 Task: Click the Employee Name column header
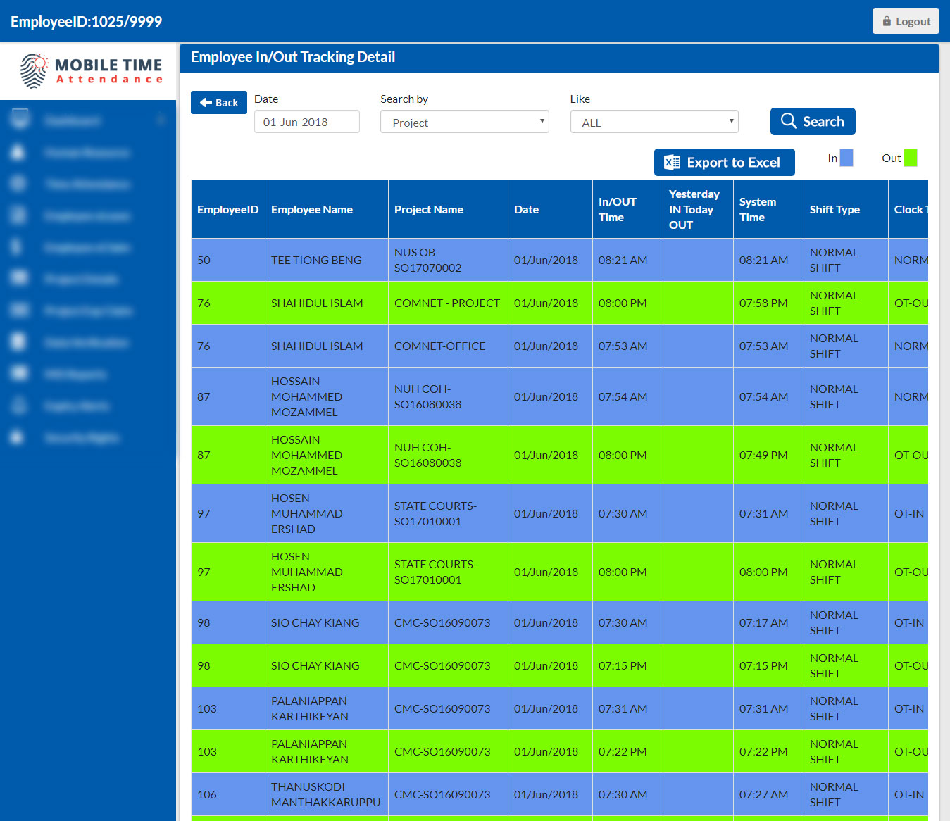click(x=312, y=210)
